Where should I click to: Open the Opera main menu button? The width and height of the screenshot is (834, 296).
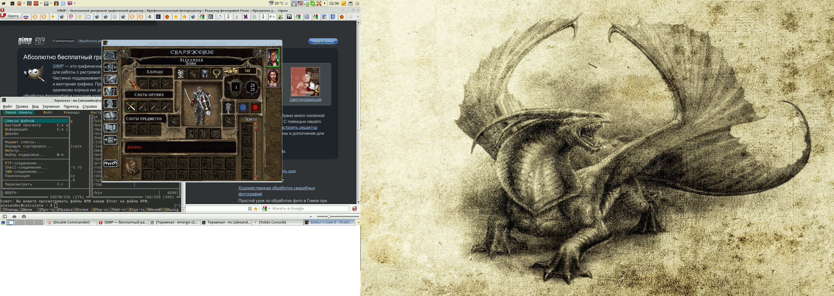coord(11,16)
